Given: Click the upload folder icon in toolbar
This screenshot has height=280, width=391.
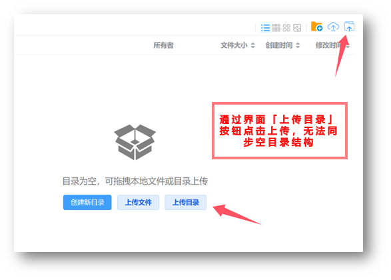Looking at the screenshot, I should (349, 27).
